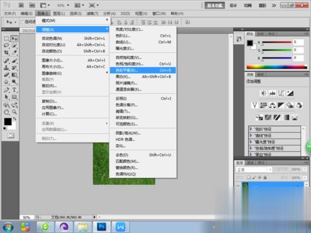Click the lock position icon in Layers
The width and height of the screenshot is (311, 233).
point(259,178)
